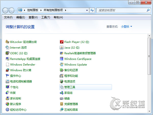Open the 管理工具 link

click(70, 87)
